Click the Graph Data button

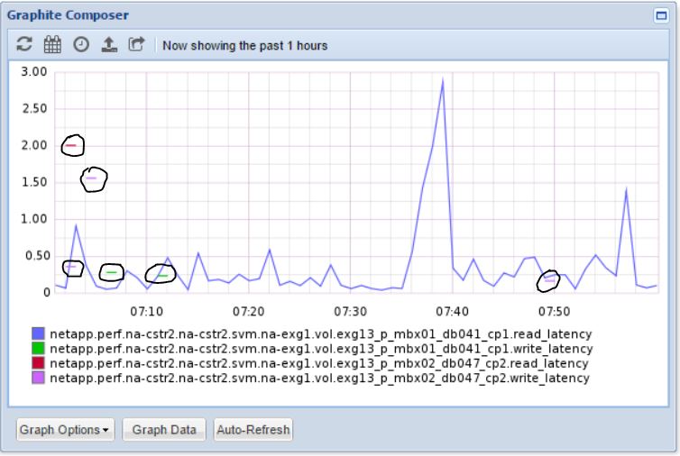click(164, 430)
